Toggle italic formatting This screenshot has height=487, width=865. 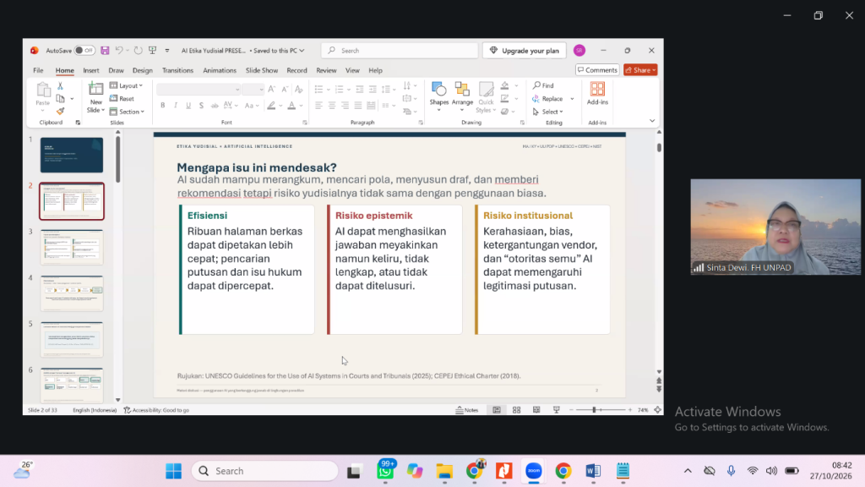176,106
